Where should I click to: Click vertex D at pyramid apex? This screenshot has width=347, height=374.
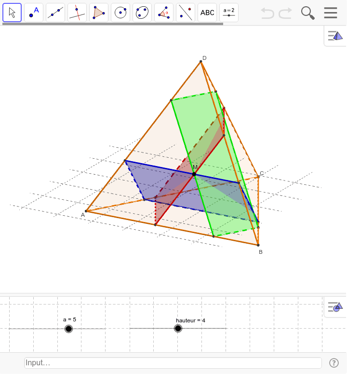tap(201, 62)
